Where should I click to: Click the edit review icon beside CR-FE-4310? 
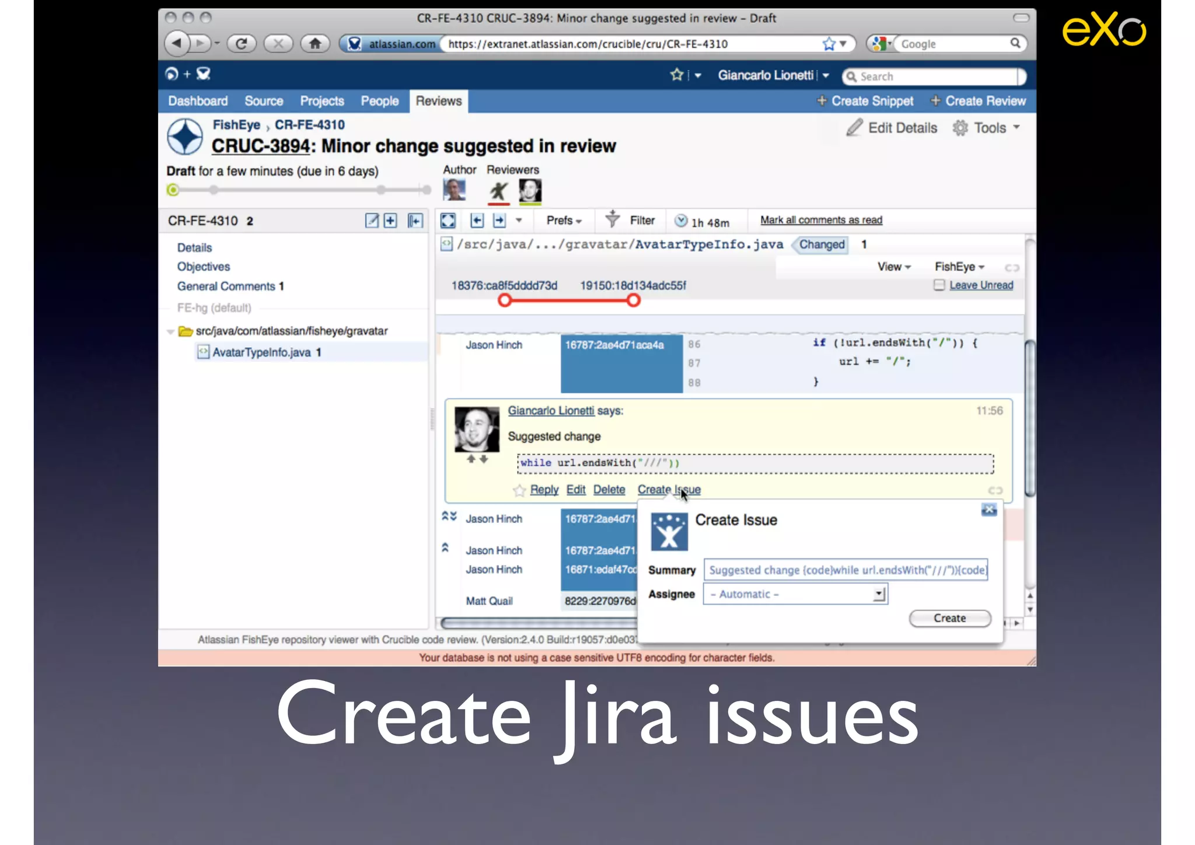[x=372, y=221]
